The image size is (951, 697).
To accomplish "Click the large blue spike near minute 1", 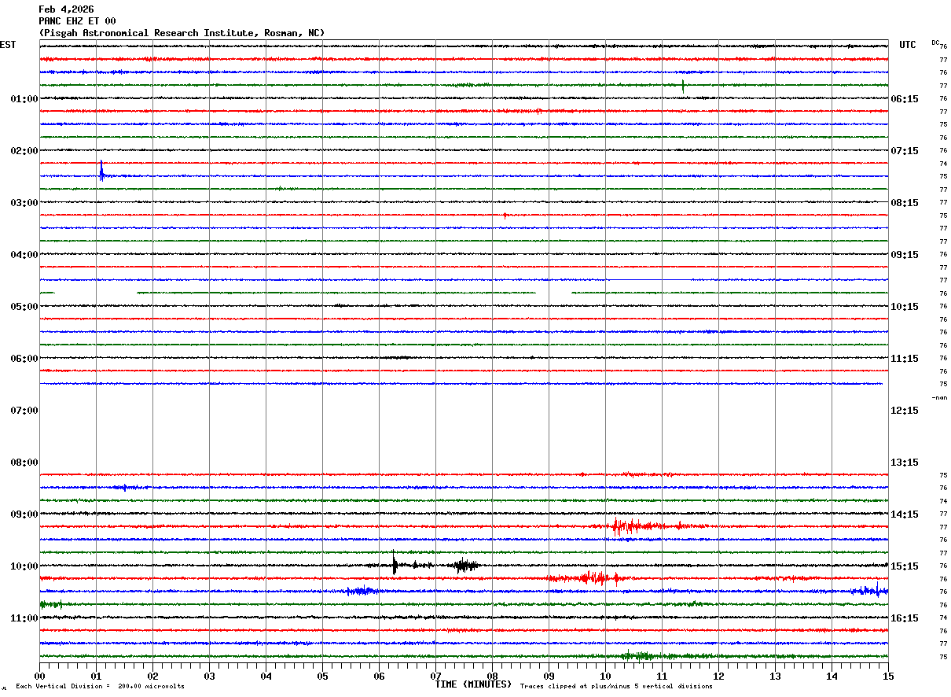I will (x=101, y=171).
